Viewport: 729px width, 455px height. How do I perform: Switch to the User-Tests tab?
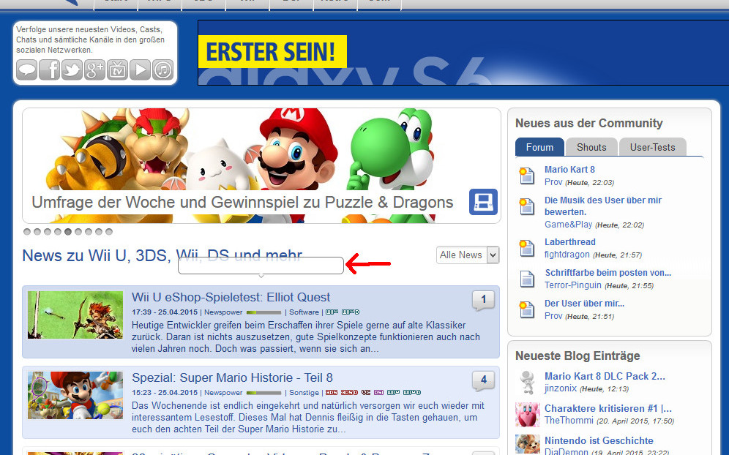[652, 147]
